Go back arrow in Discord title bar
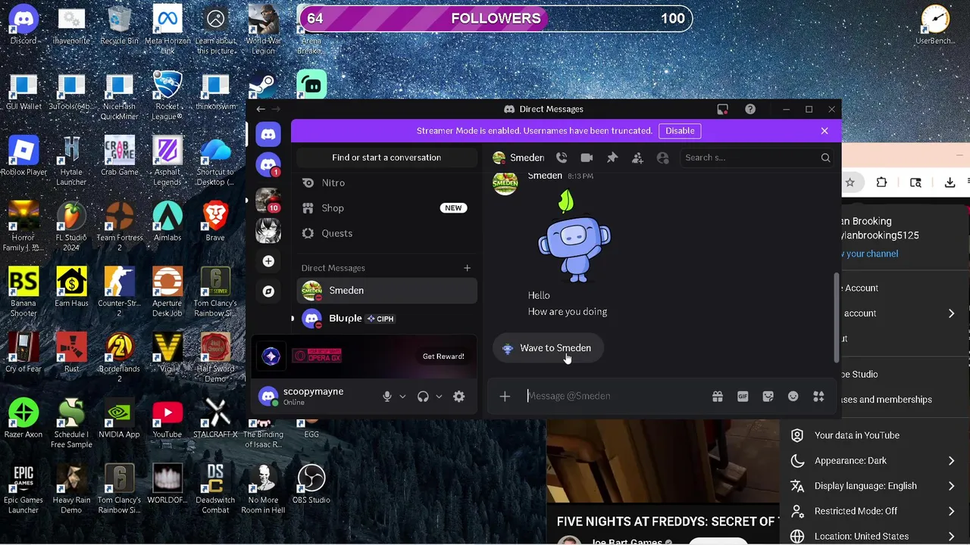Screen dimensions: 970x545 click(261, 109)
